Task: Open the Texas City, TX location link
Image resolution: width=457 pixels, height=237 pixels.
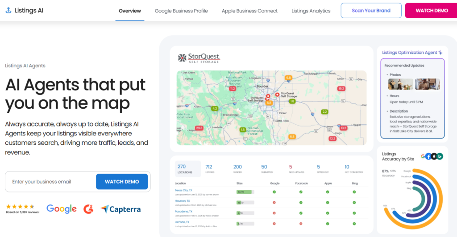Action: 183,190
